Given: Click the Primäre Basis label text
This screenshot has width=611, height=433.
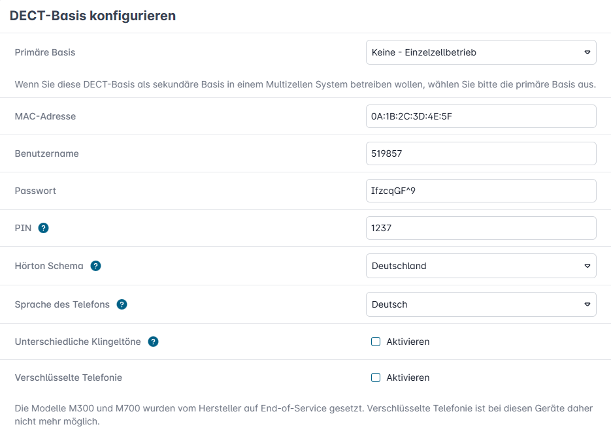Looking at the screenshot, I should (x=44, y=52).
